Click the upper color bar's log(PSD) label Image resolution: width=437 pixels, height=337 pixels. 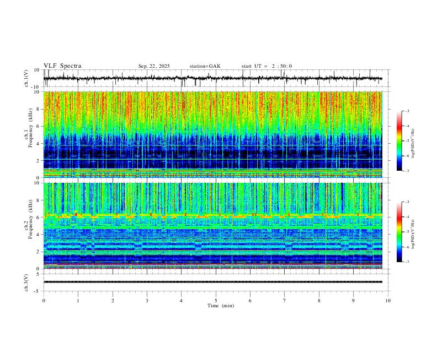413,144
